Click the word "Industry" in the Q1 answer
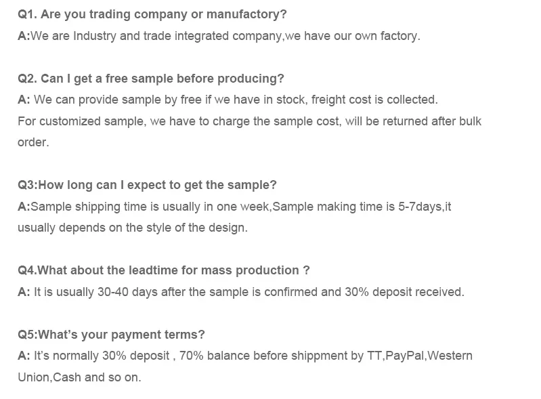 [x=94, y=36]
